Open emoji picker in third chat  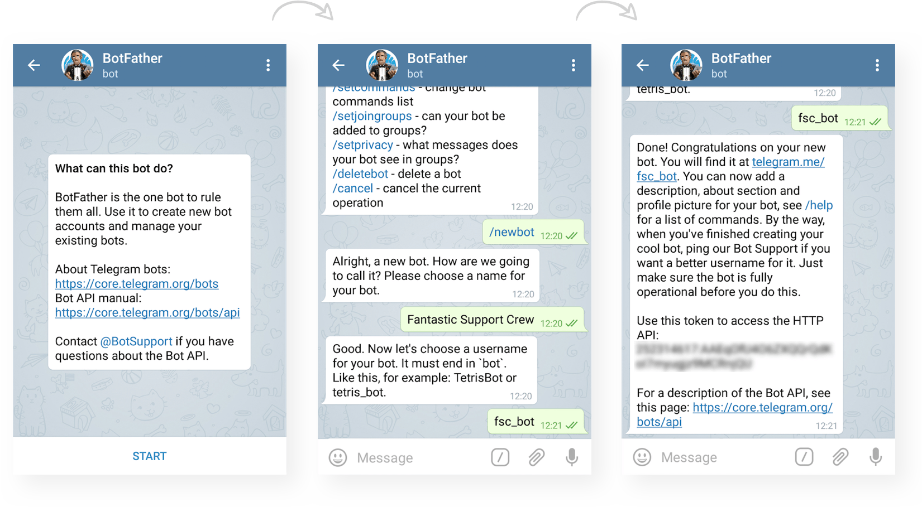pos(642,457)
